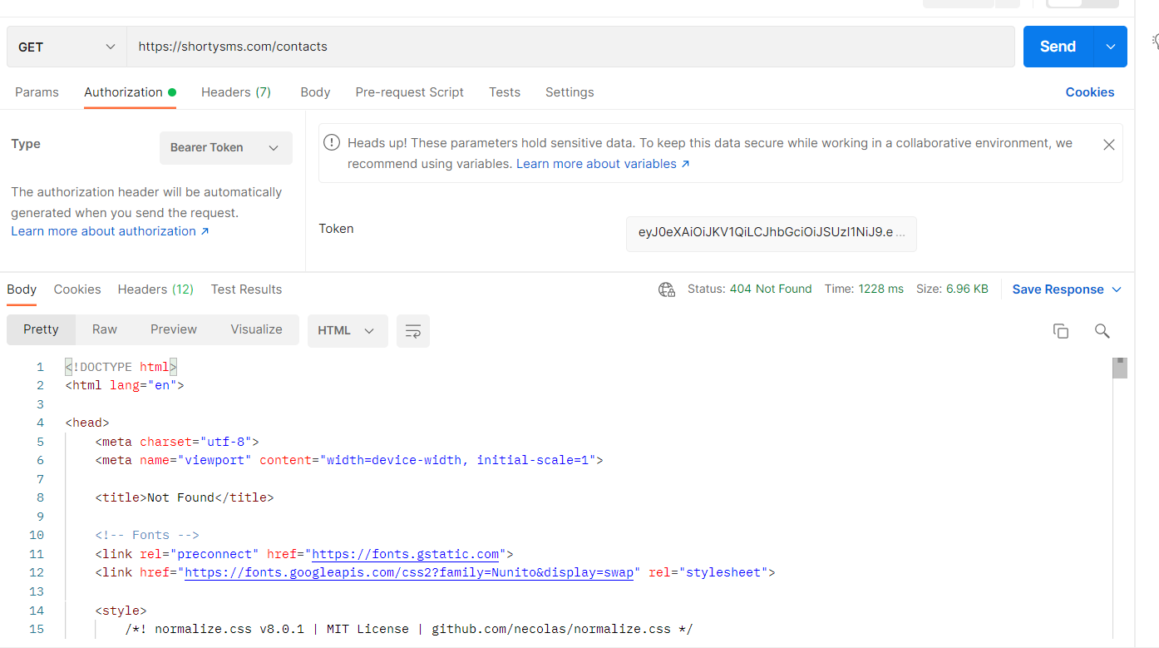Screen dimensions: 1159x648
Task: Open the HTML format dropdown
Action: (x=348, y=330)
